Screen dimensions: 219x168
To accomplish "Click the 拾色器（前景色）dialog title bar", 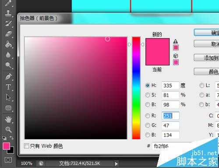I will [x=118, y=18].
